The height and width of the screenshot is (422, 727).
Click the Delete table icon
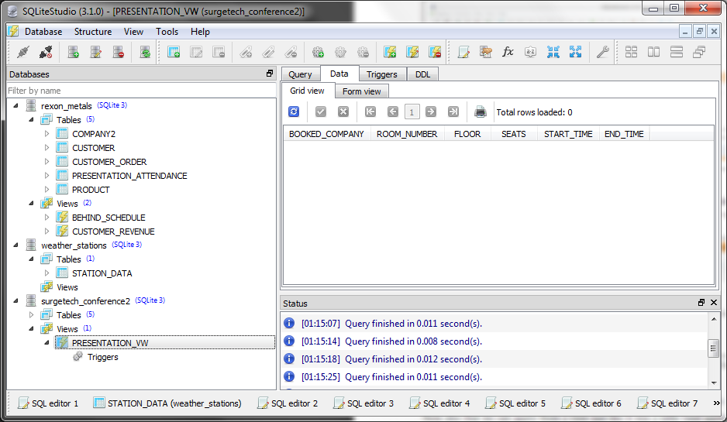219,52
